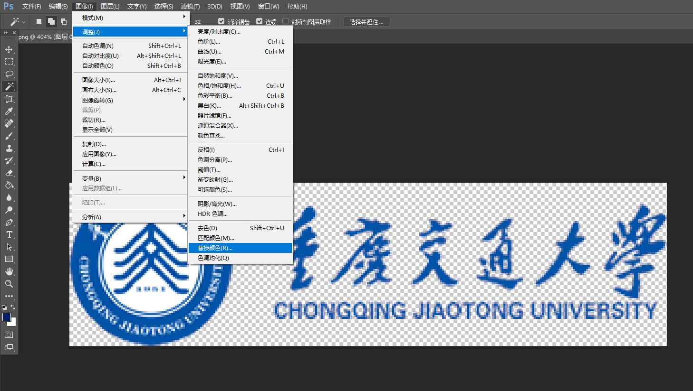
Task: Close the toolbox panel with X
Action: [x=14, y=33]
